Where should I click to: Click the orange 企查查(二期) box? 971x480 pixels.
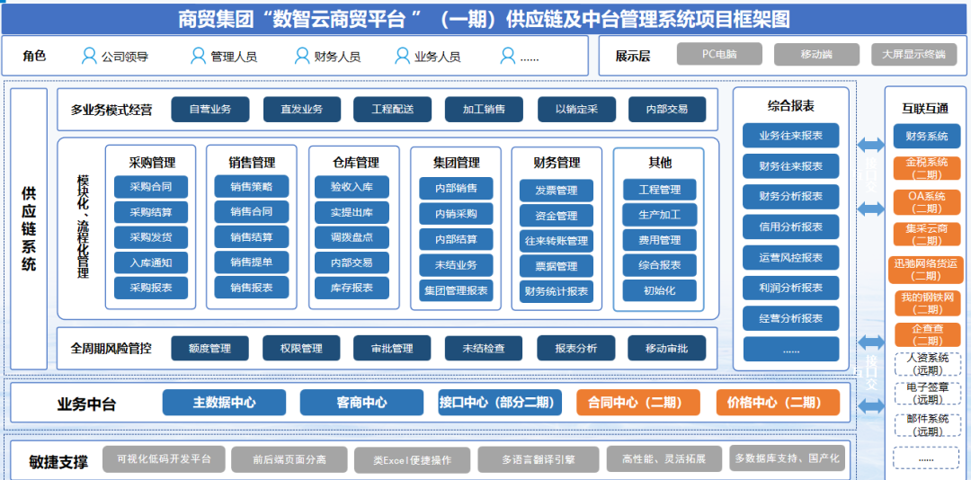point(926,334)
